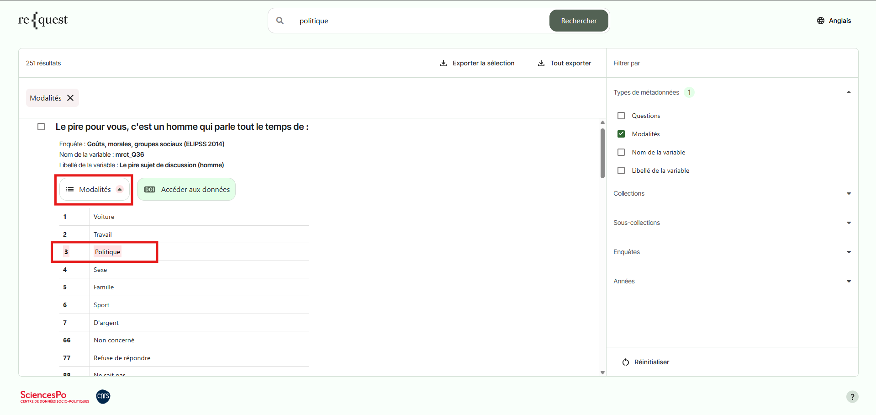Click the magnifying glass search icon

tap(280, 21)
